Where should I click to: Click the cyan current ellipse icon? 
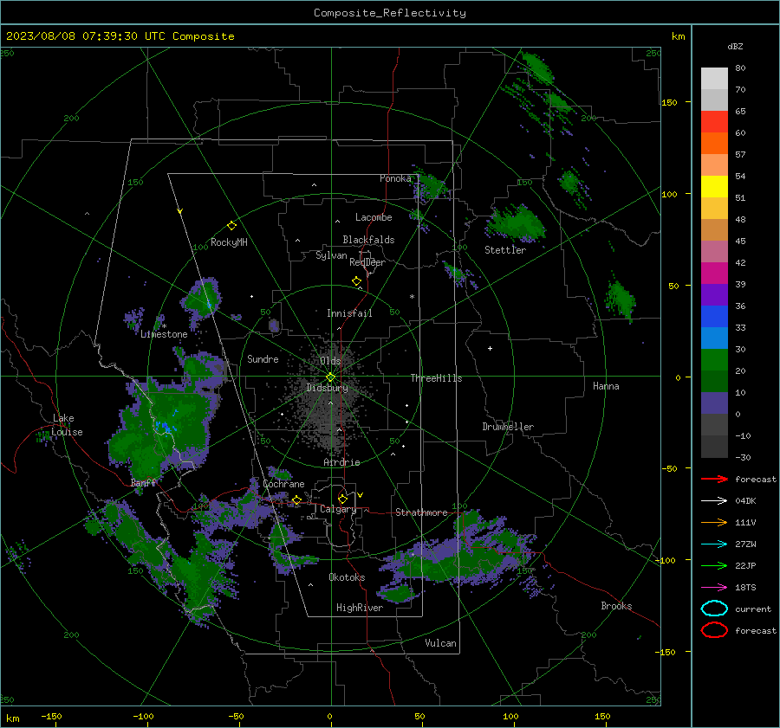714,609
